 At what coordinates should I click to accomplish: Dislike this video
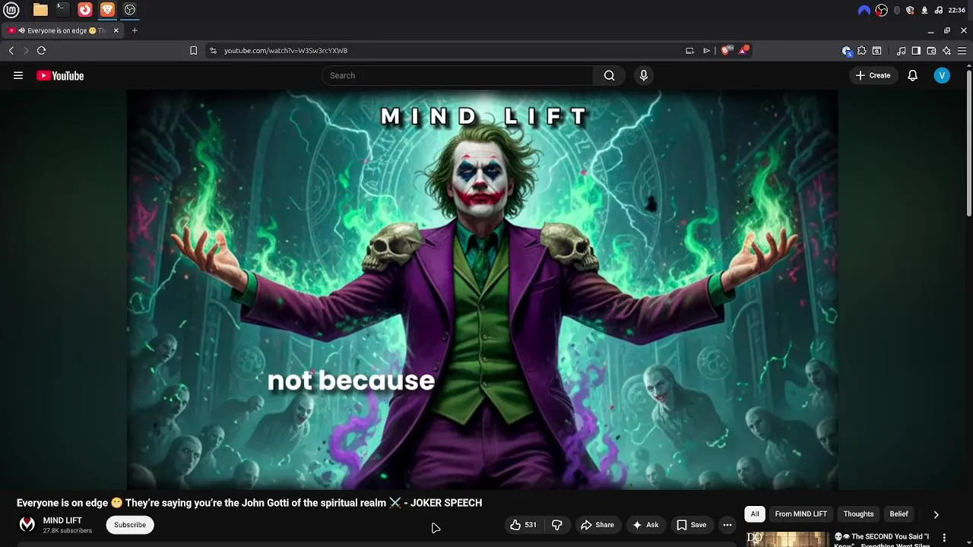pos(557,525)
